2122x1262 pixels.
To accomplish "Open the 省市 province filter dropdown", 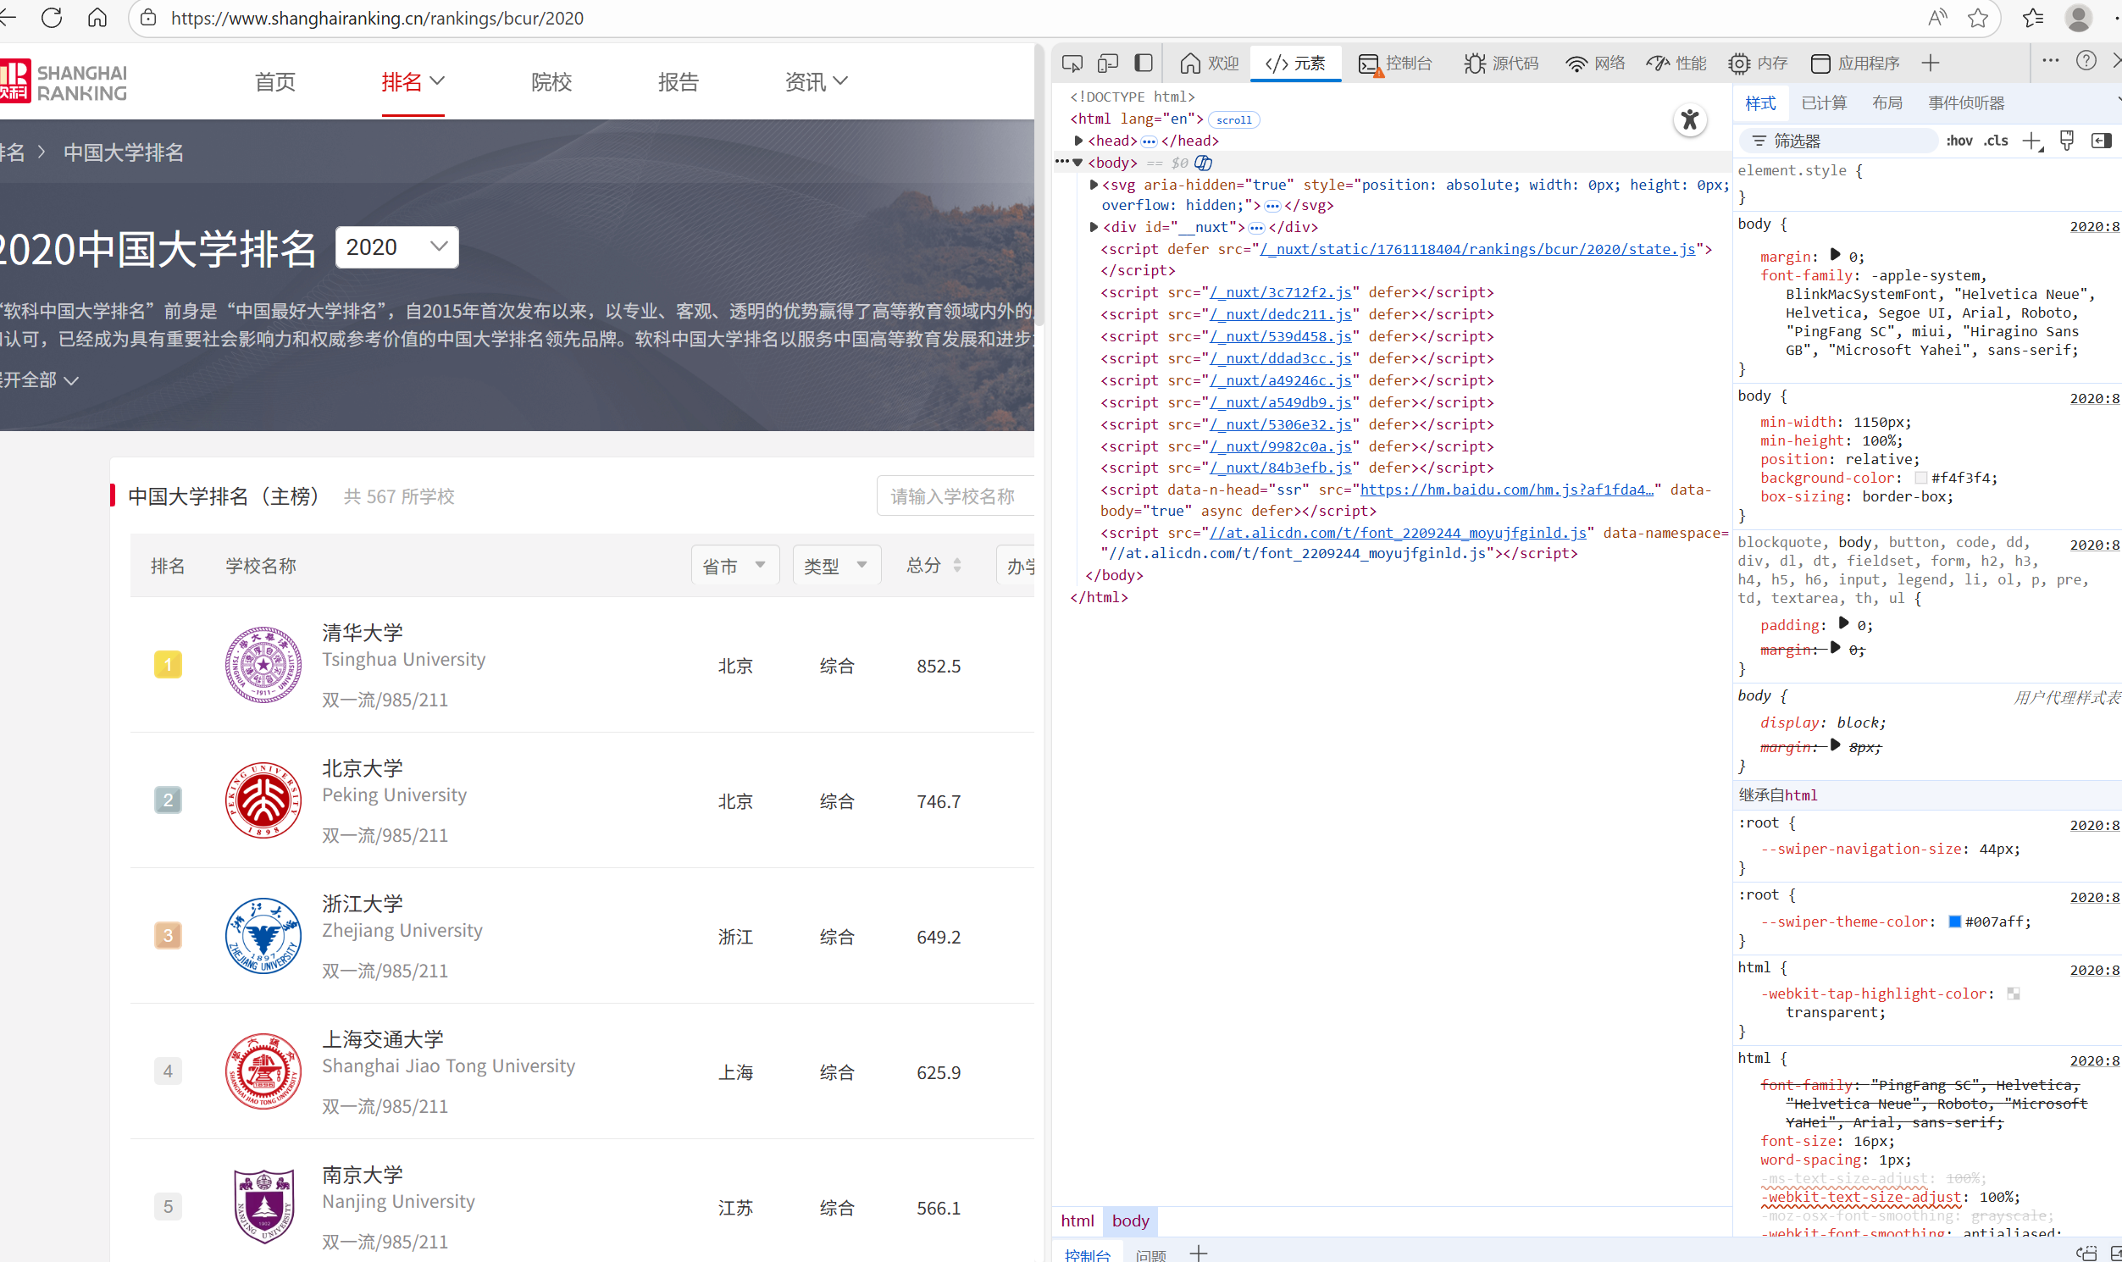I will coord(734,566).
